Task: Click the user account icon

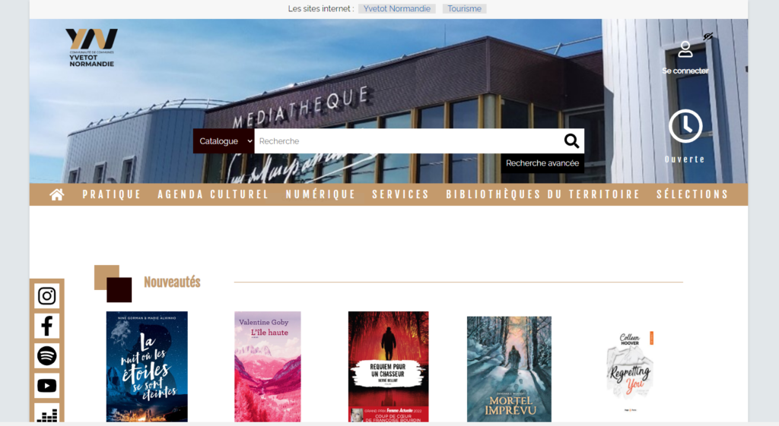Action: pos(685,49)
